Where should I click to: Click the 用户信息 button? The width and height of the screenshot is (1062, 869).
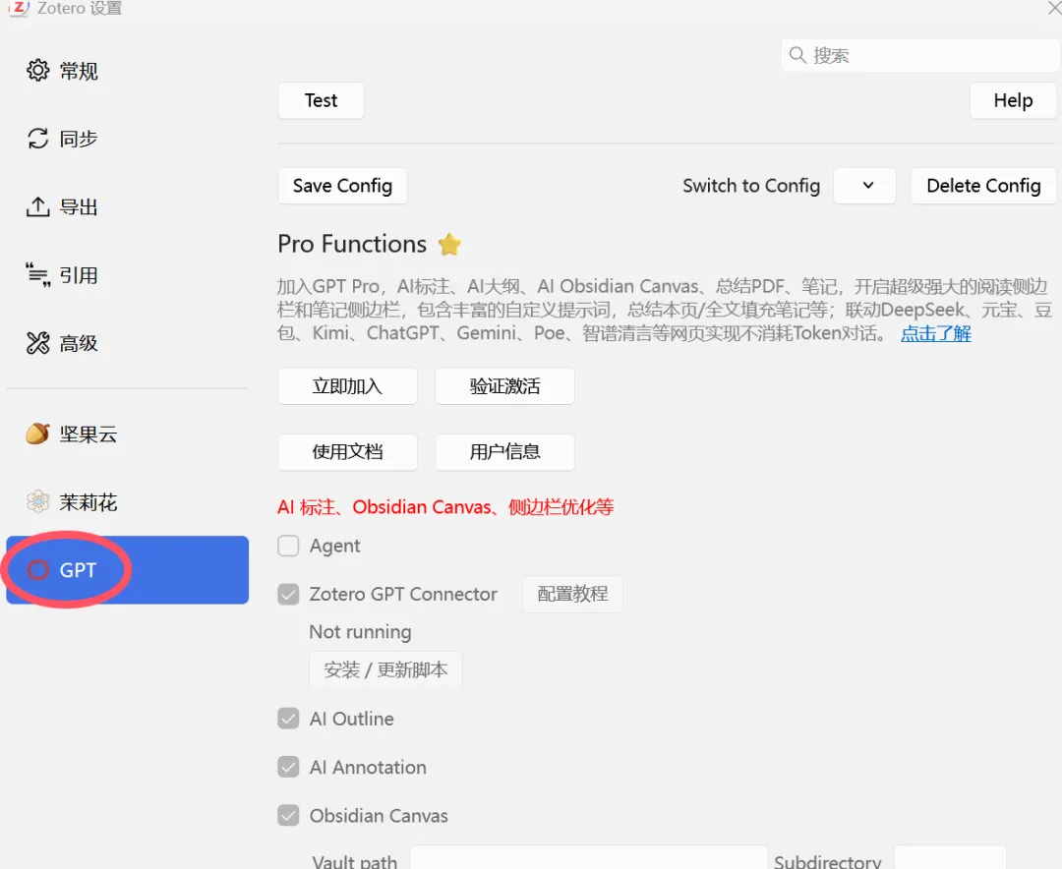click(504, 452)
